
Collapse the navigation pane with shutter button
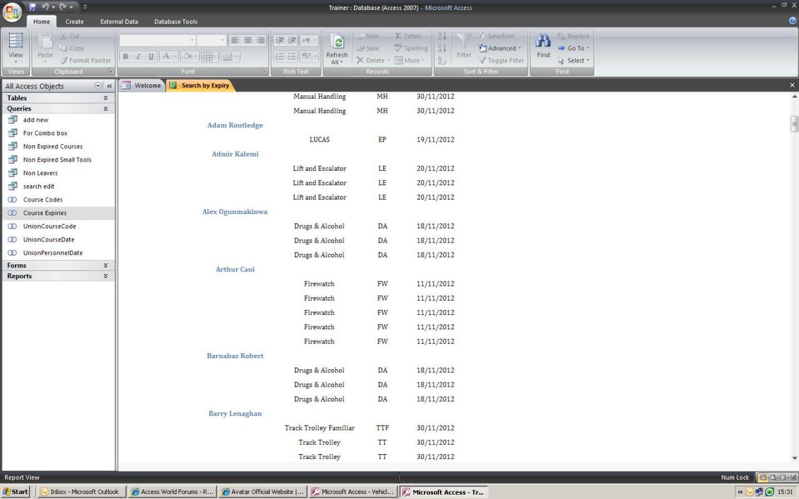[109, 86]
